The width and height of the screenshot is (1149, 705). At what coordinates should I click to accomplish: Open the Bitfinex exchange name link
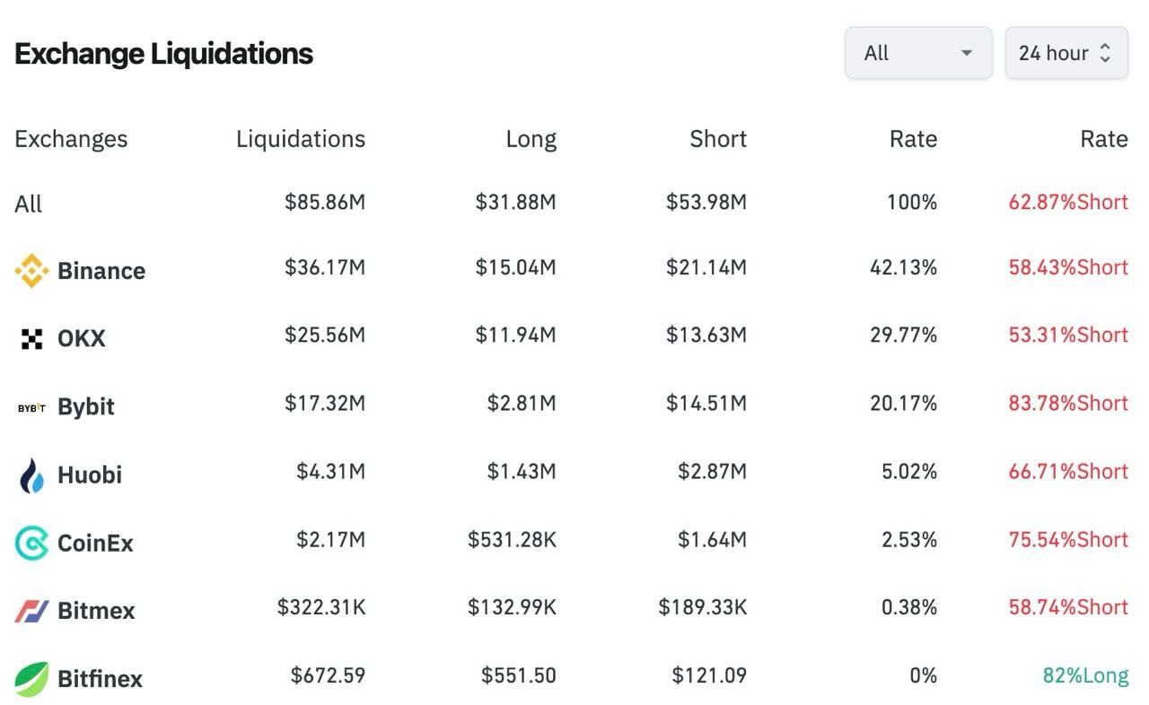click(x=100, y=679)
